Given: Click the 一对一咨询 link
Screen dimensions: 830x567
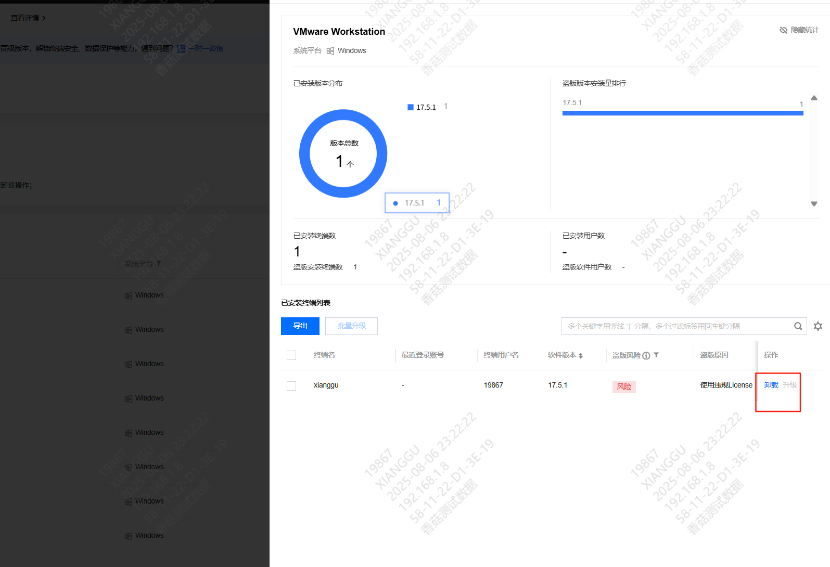Looking at the screenshot, I should point(206,48).
